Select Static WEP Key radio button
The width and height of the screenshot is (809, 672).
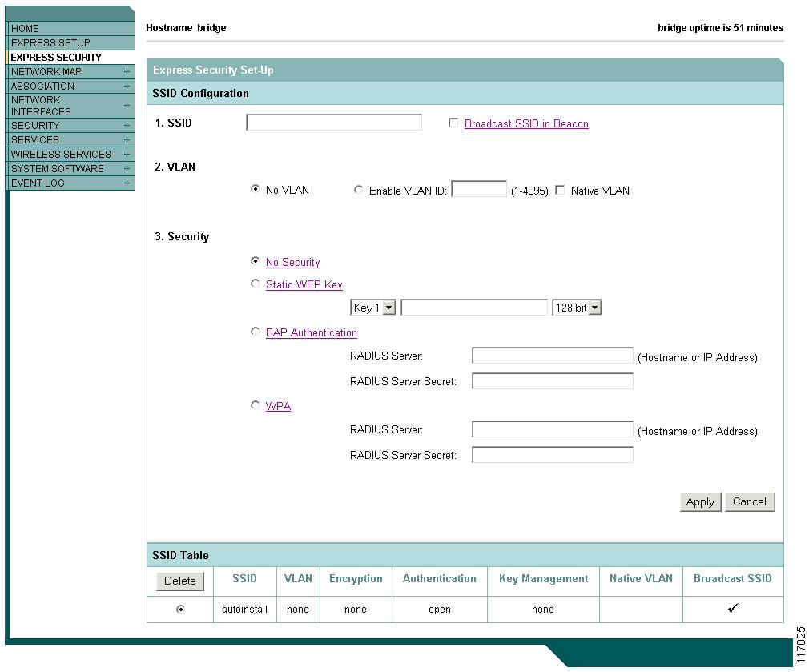pos(255,284)
